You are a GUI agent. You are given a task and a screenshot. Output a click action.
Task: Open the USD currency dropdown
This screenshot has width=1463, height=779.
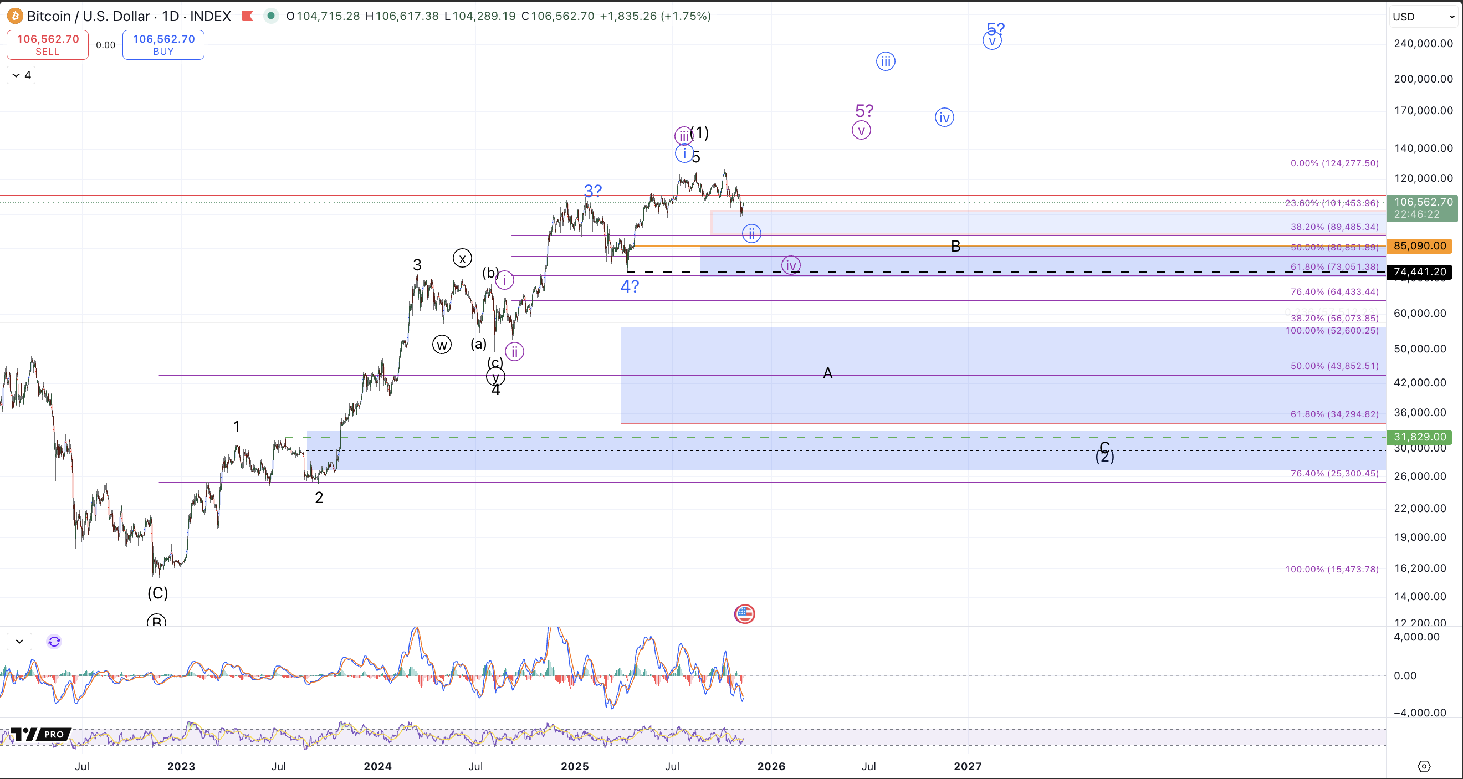pos(1423,17)
